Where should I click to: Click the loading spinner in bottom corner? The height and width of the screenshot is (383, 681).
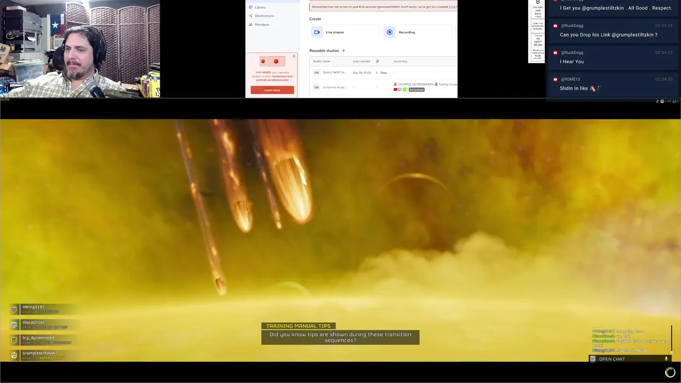click(x=670, y=372)
